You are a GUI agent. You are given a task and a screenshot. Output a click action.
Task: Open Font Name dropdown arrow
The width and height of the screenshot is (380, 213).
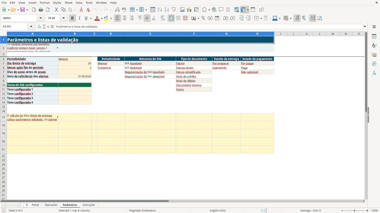41,18
